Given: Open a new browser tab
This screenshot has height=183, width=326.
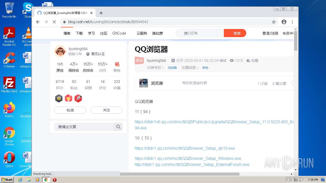Looking at the screenshot, I should pyautogui.click(x=101, y=13).
